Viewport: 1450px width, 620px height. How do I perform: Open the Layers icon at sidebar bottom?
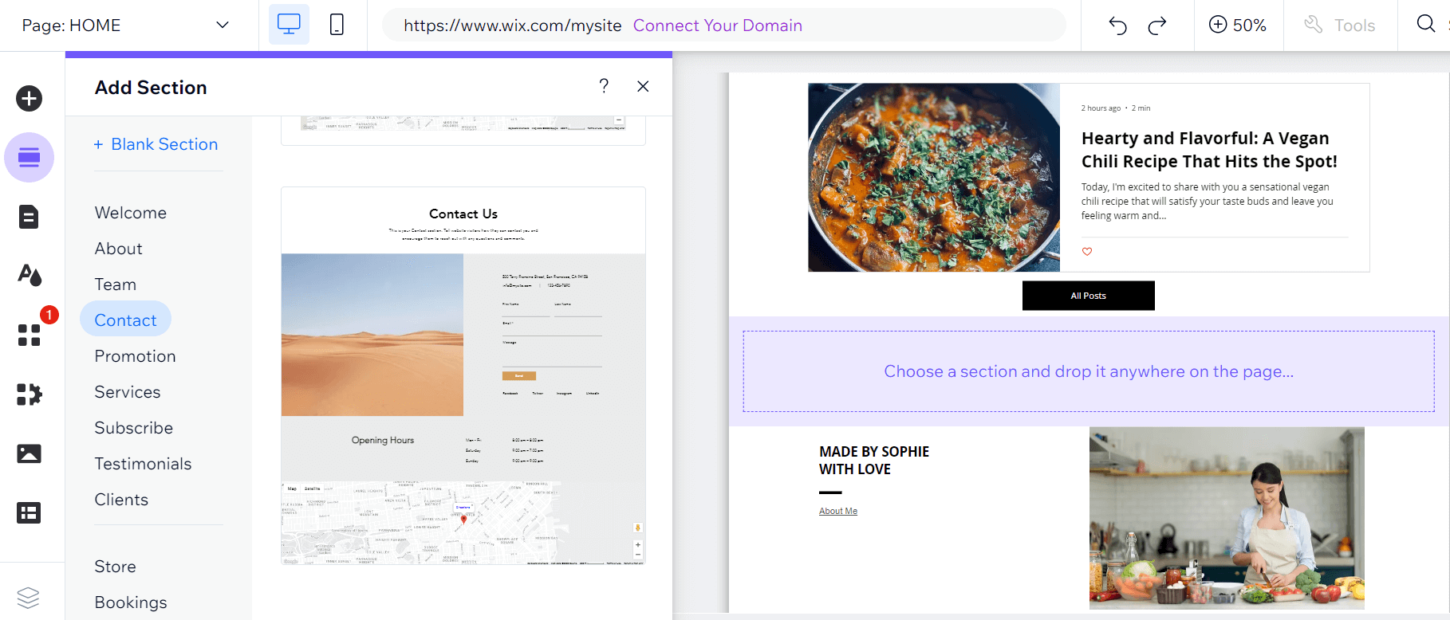click(28, 597)
